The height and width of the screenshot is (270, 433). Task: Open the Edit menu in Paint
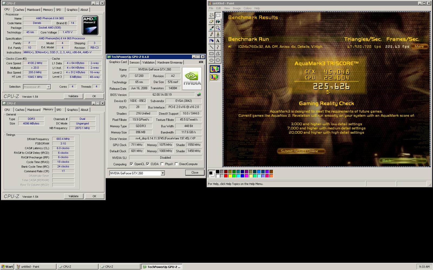tap(219, 8)
